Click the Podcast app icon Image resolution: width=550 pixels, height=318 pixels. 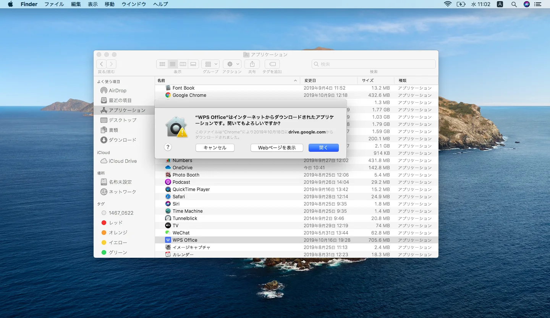point(168,182)
